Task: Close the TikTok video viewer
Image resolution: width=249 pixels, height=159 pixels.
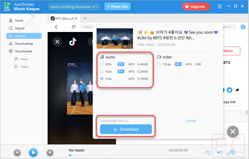Action: [57, 42]
